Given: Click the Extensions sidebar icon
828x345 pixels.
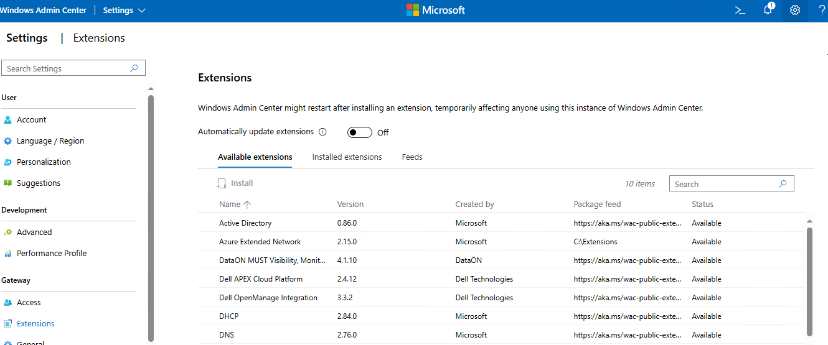Looking at the screenshot, I should point(8,324).
